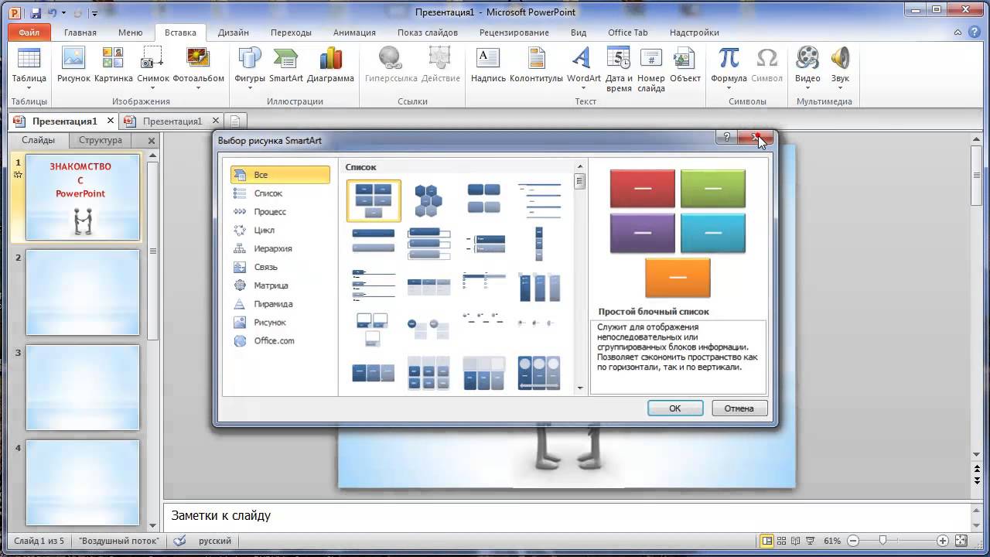This screenshot has width=990, height=557.
Task: Click the Дата и время icon
Action: 619,59
